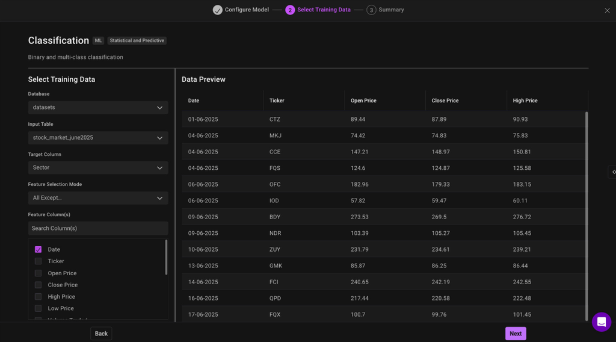The height and width of the screenshot is (342, 616).
Task: Expand the Feature Selection Mode dropdown
Action: pyautogui.click(x=98, y=198)
